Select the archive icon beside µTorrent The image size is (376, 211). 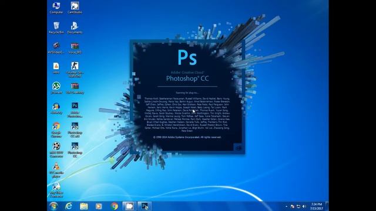click(x=75, y=88)
